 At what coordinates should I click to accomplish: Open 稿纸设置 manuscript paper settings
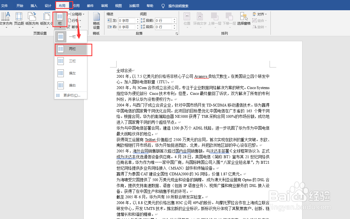click(96, 21)
